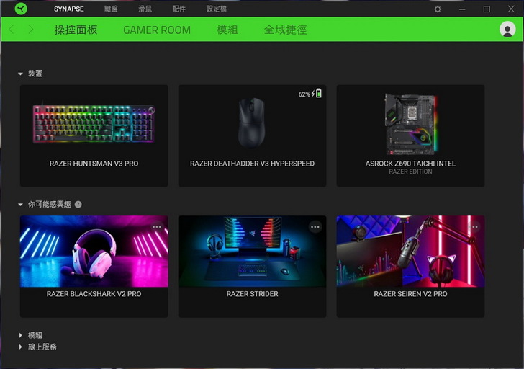This screenshot has height=369, width=524.
Task: Expand the 模組 section at bottom
Action: (21, 335)
